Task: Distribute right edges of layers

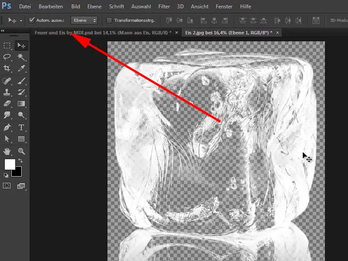Action: [x=298, y=20]
